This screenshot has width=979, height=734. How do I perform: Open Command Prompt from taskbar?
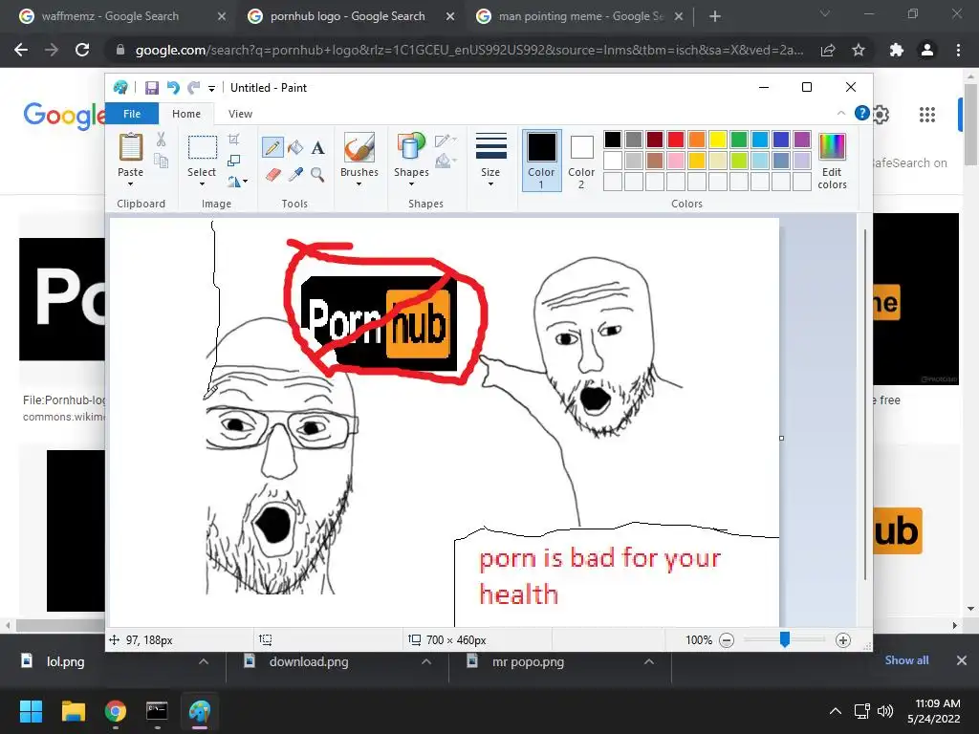point(157,711)
